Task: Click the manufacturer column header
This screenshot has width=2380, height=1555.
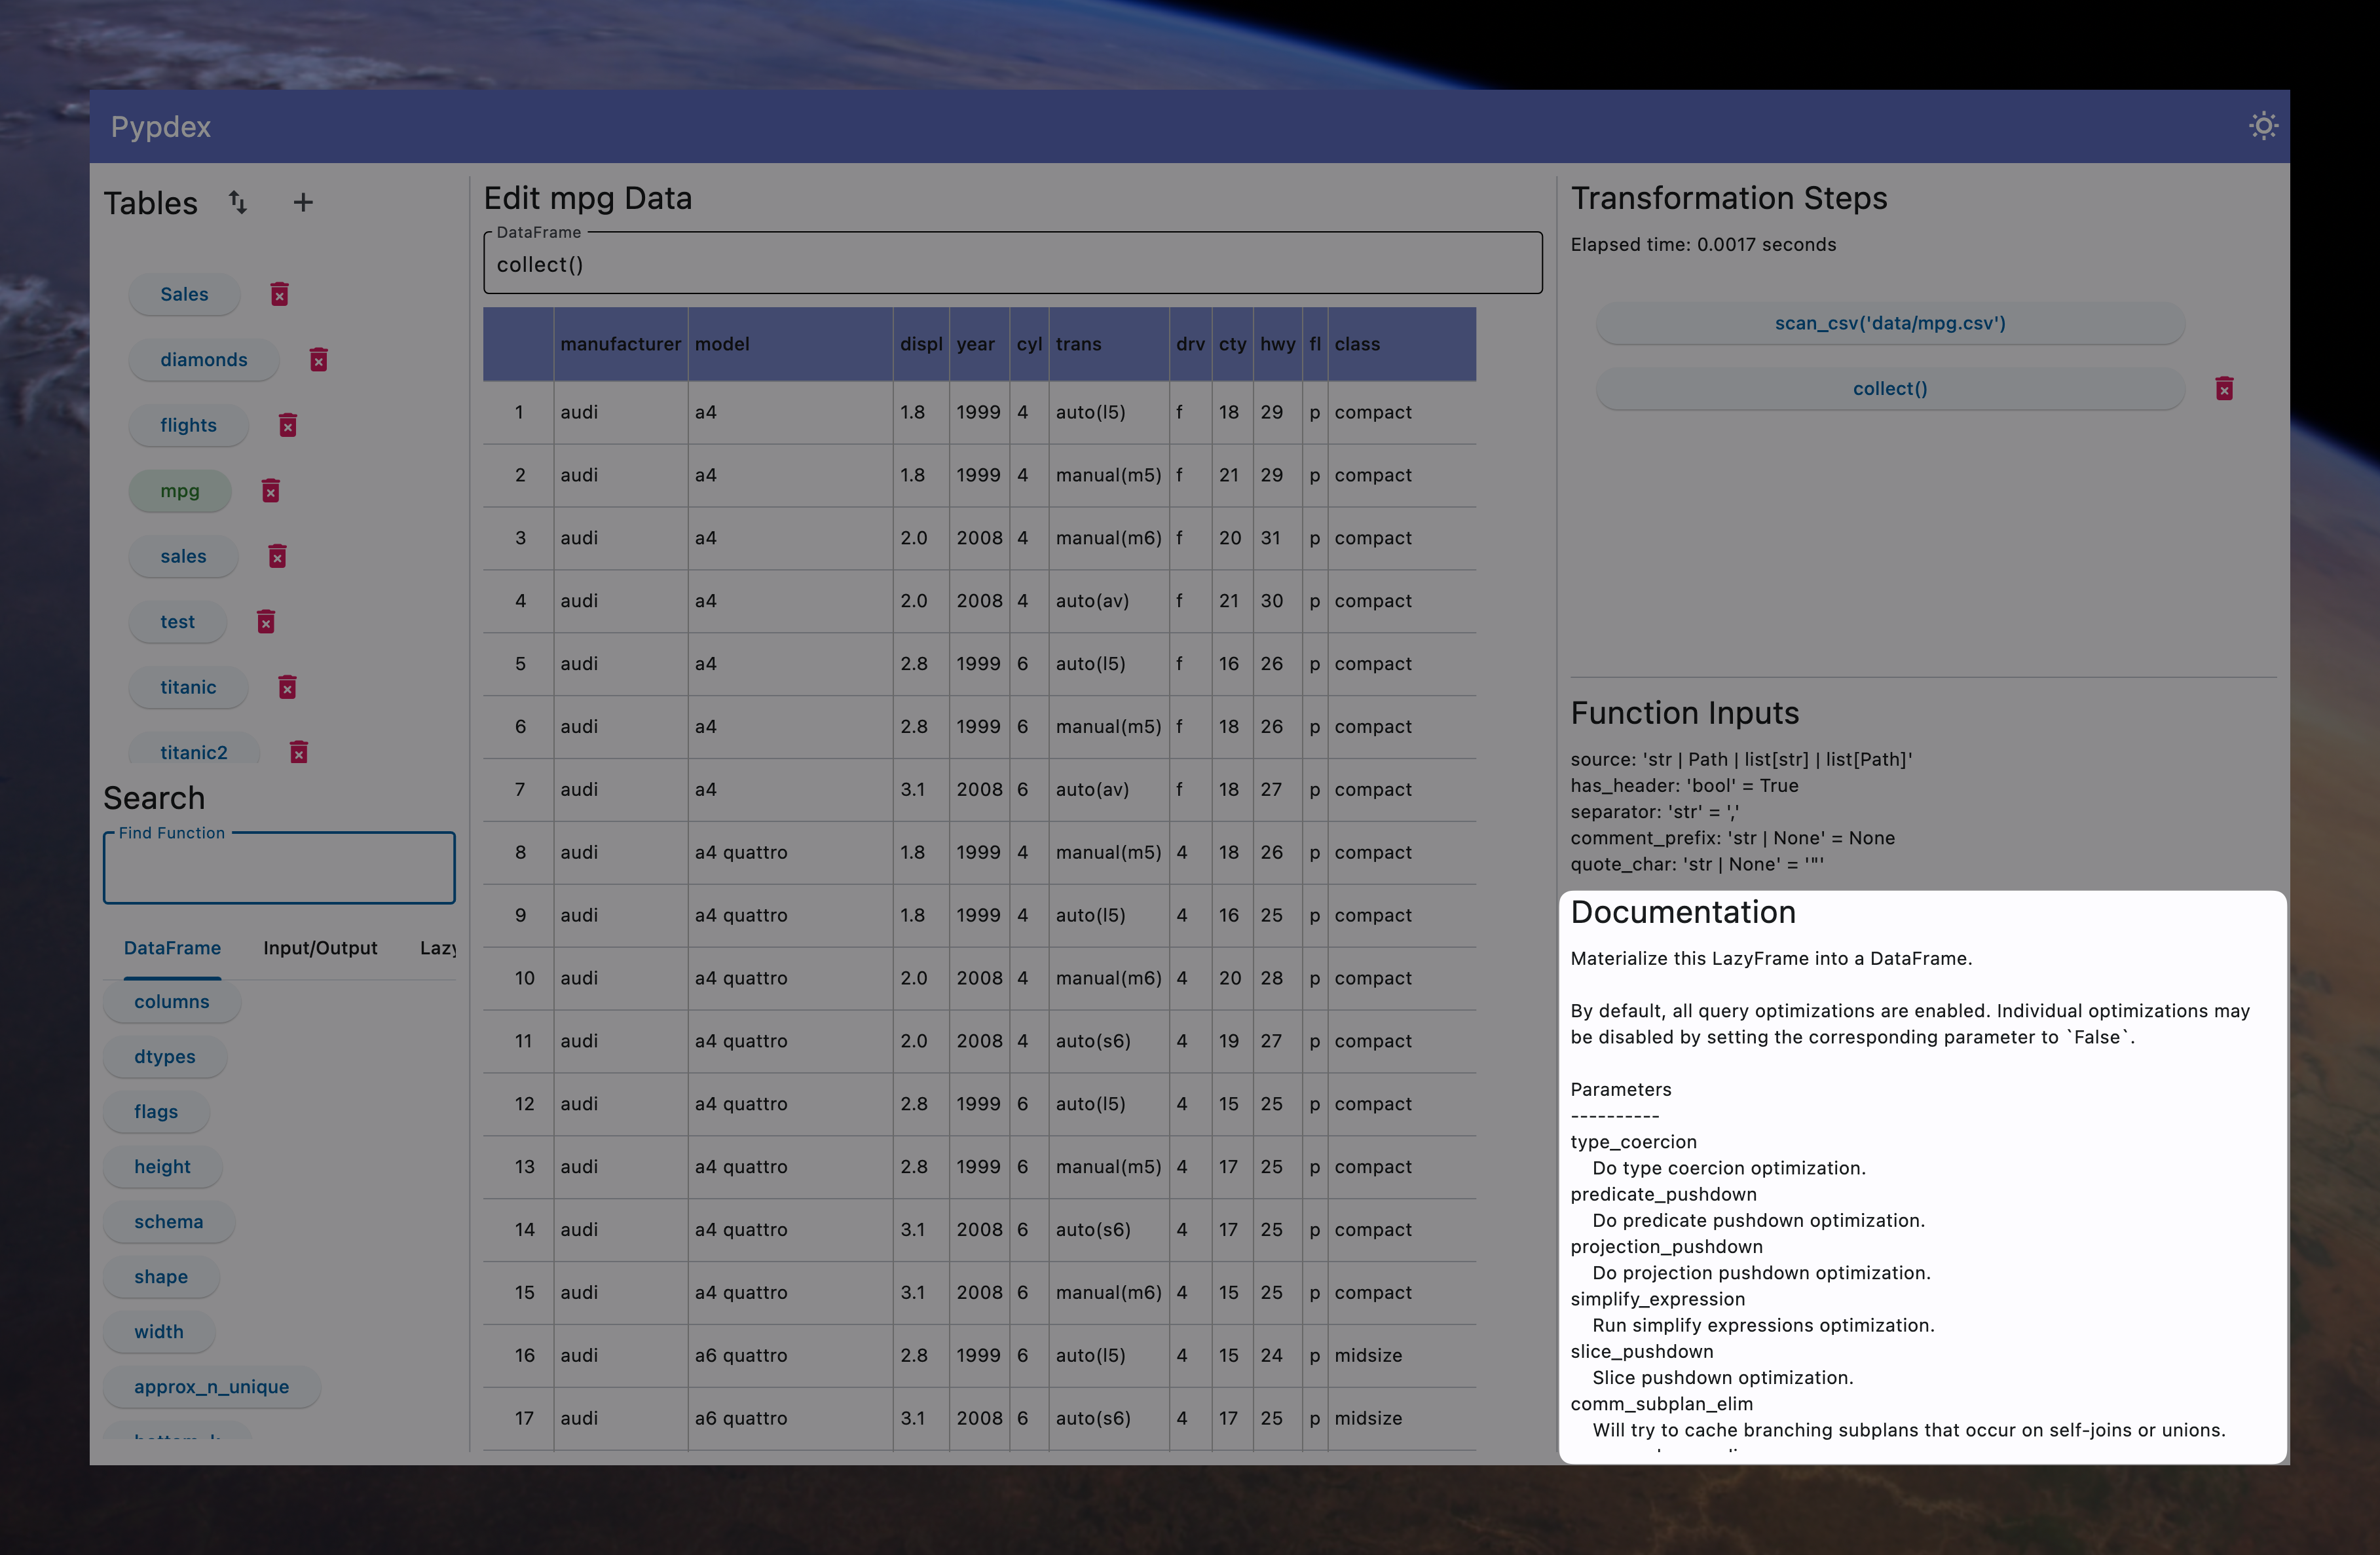Action: [620, 344]
